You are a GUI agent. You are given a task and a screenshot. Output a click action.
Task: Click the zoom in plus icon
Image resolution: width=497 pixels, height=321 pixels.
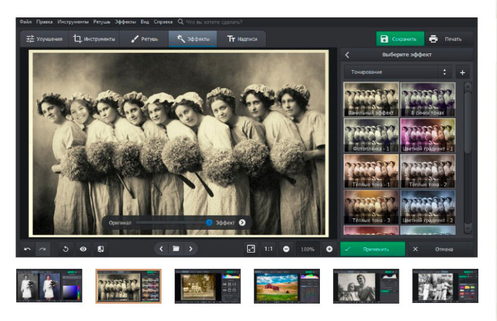point(329,249)
